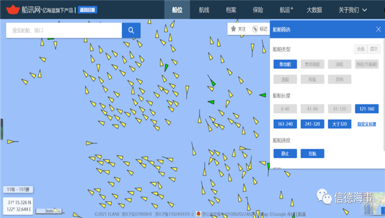Click the 自定义长度 custom length link
385x218 pixels.
367,124
